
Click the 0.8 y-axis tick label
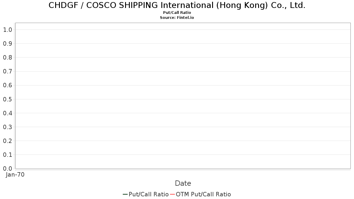(8, 57)
